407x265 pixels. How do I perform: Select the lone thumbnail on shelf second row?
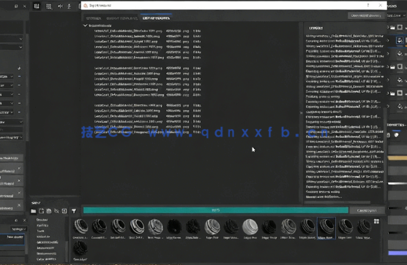pos(81,248)
